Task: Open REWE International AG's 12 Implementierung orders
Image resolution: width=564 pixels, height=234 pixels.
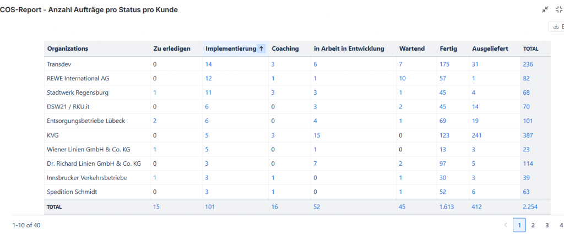Action: tap(209, 78)
